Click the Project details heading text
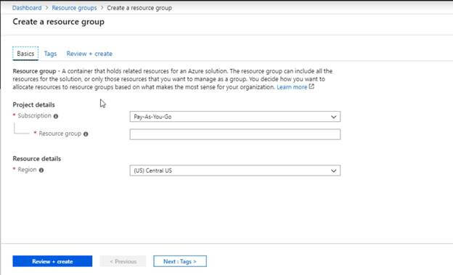 tap(34, 105)
